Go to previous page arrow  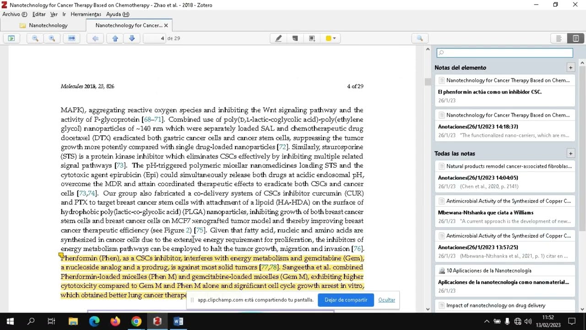115,38
